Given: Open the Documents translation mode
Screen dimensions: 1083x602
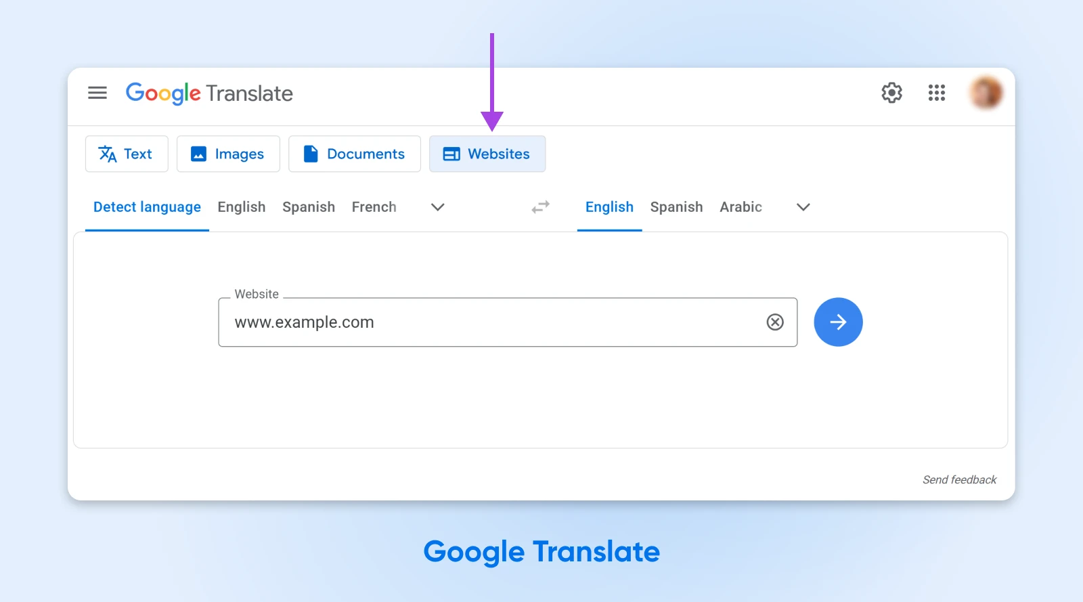Looking at the screenshot, I should (354, 154).
